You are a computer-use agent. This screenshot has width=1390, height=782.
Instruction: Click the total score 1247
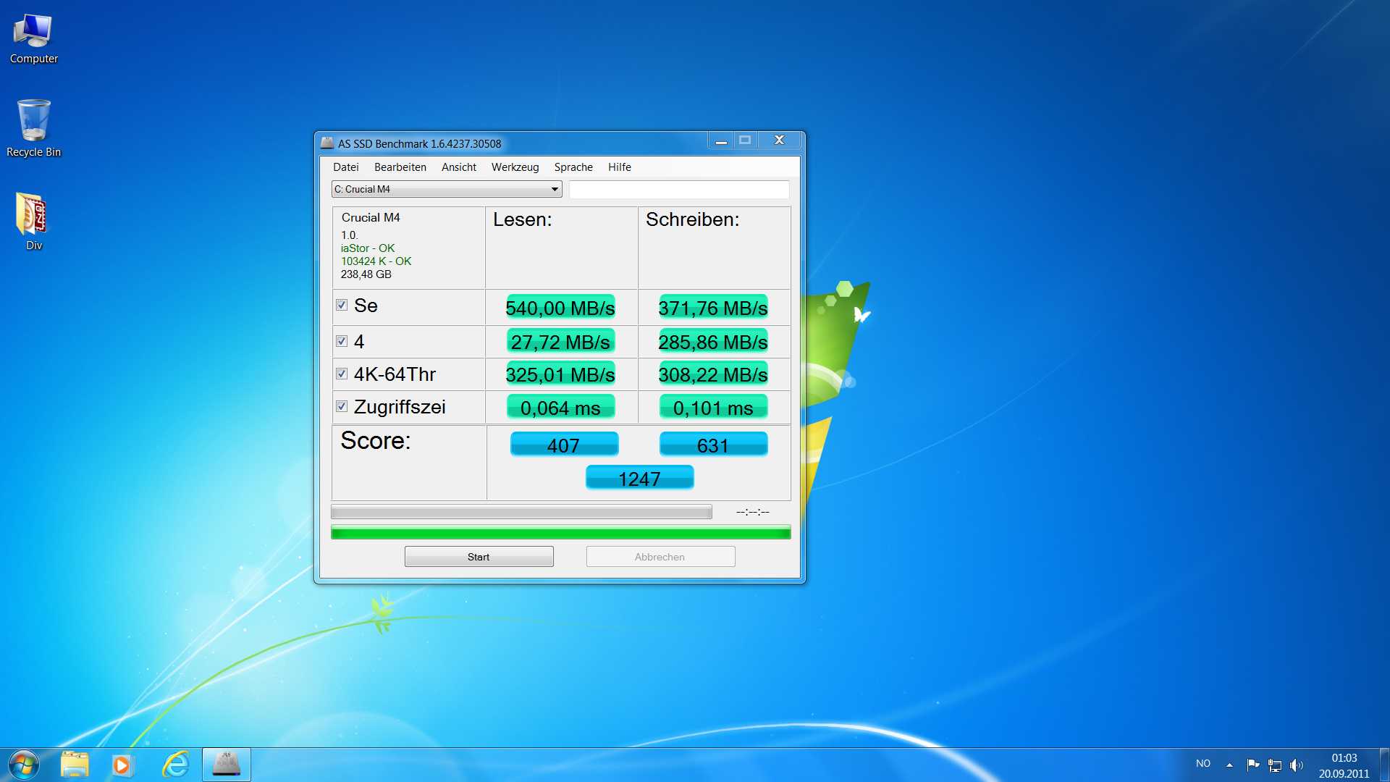pos(639,478)
